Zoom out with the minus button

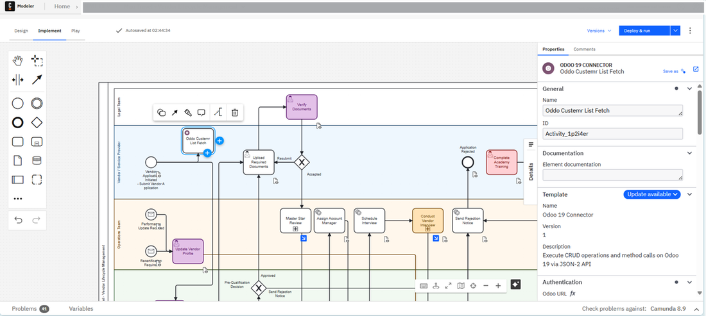[486, 285]
